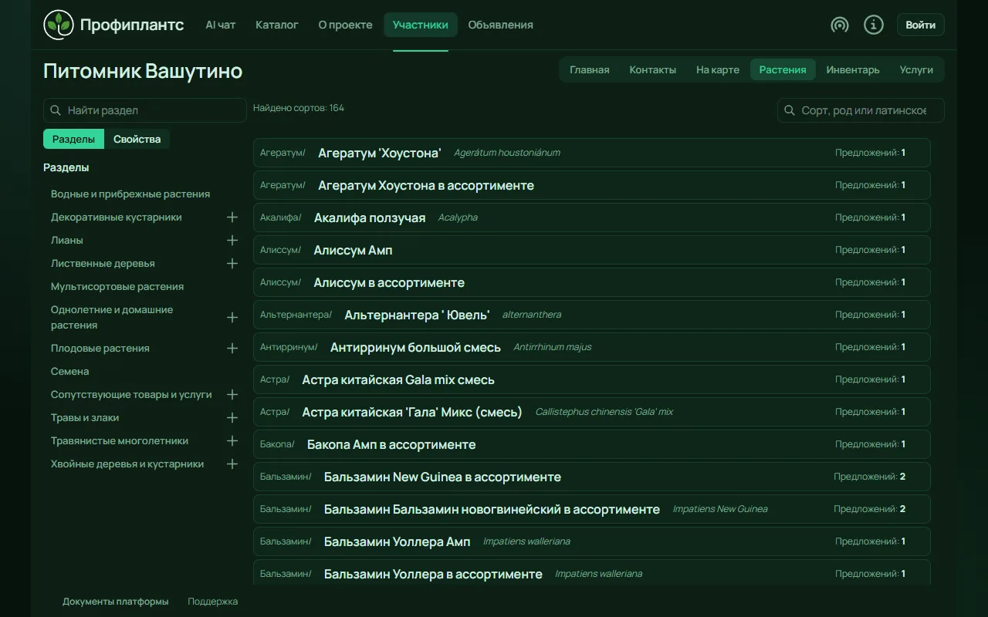Viewport: 988px width, 617px height.
Task: Select the Семена section
Action: click(x=70, y=372)
